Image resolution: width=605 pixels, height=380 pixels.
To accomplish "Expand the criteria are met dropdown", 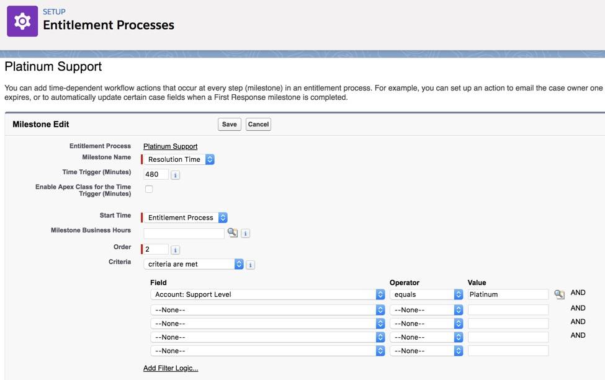I will (x=238, y=264).
